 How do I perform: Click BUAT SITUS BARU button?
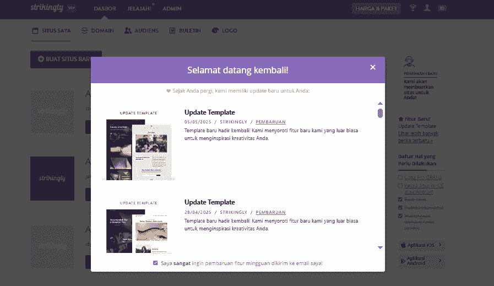(x=66, y=60)
